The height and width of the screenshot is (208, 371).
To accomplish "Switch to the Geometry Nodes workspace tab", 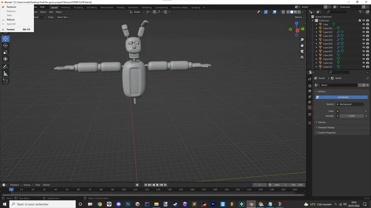I will [x=179, y=7].
